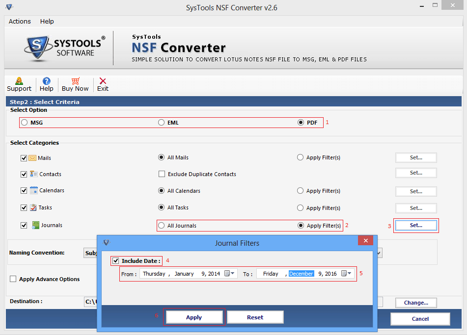Click the Mails envelope icon
467x335 pixels.
pyautogui.click(x=32, y=158)
